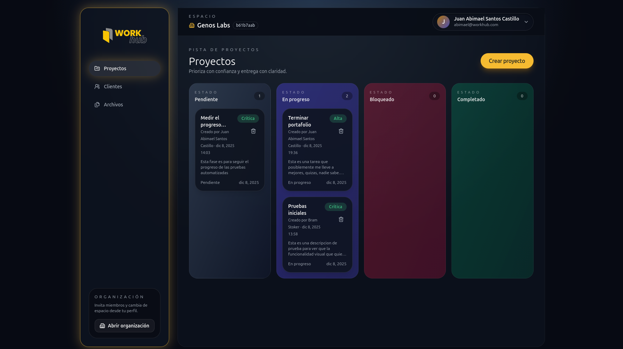Click the Abrir organización button

point(124,326)
